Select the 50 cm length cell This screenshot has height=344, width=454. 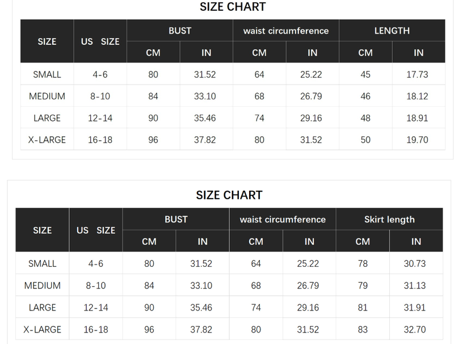click(x=365, y=140)
